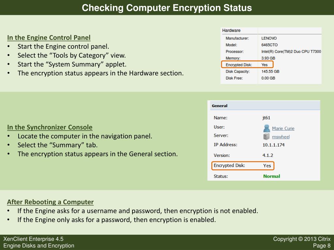
Task: Click the Encrypted Disk Yes value in Hardware
Action: (x=264, y=65)
